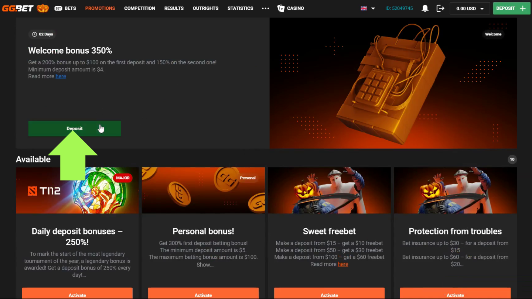The width and height of the screenshot is (532, 299).
Task: Open the Casino section via cards icon
Action: click(x=281, y=8)
